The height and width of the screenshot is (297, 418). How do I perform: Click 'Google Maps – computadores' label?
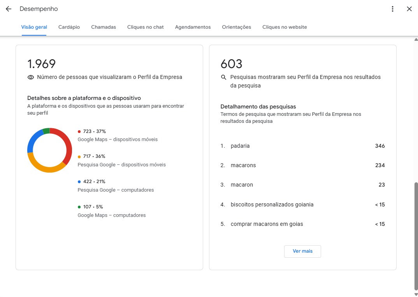click(x=112, y=215)
